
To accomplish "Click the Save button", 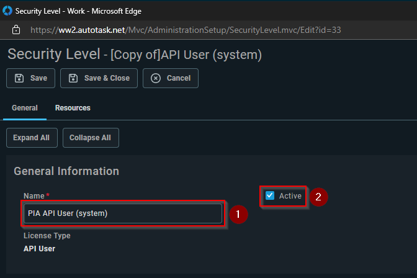I will pyautogui.click(x=30, y=78).
